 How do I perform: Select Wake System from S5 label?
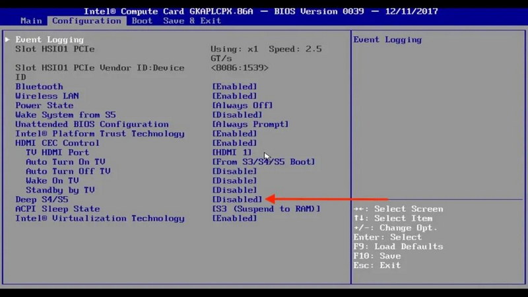point(65,115)
